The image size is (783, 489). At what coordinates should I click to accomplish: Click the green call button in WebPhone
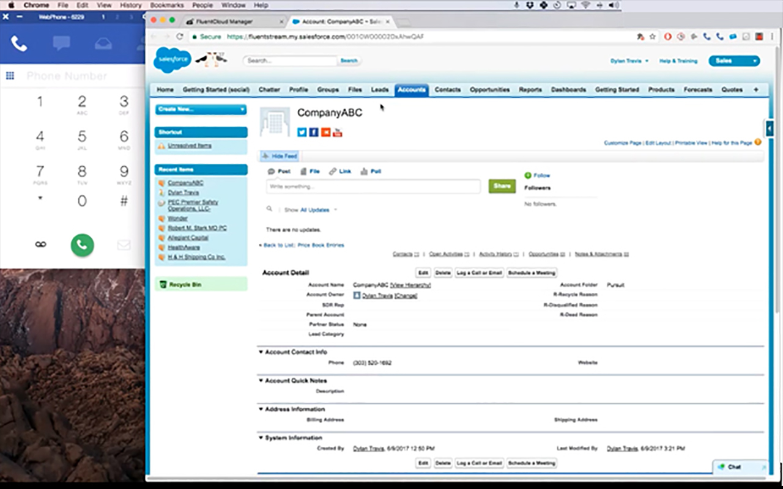[82, 245]
